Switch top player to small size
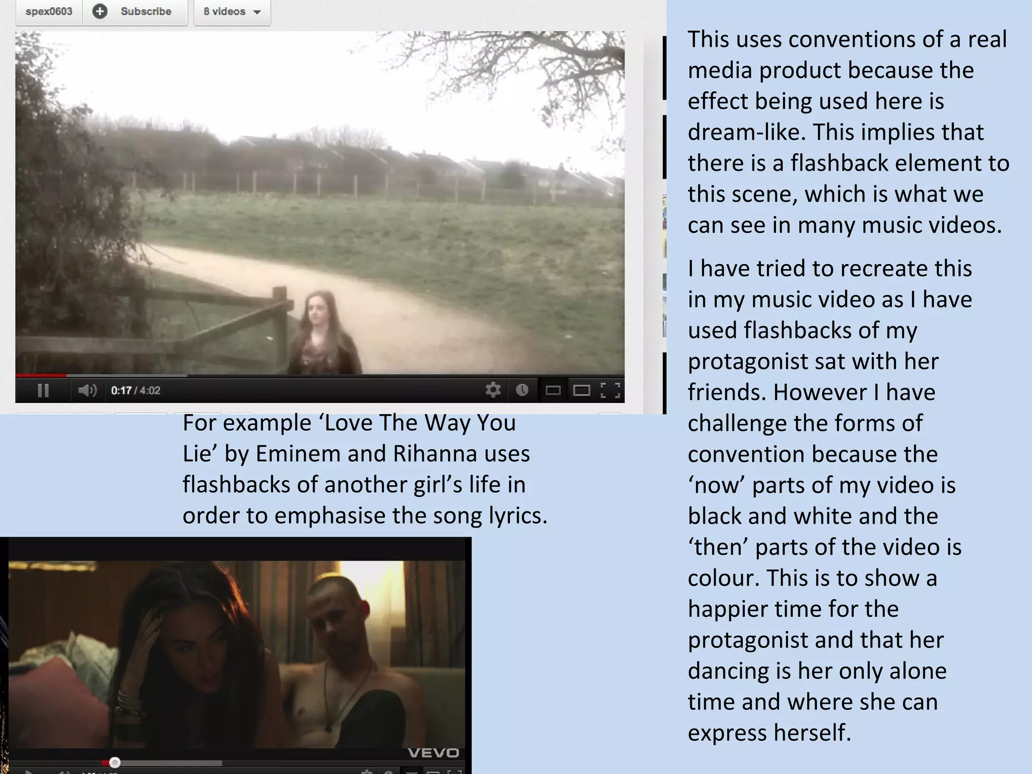Screen dimensions: 1032x774 pyautogui.click(x=553, y=391)
